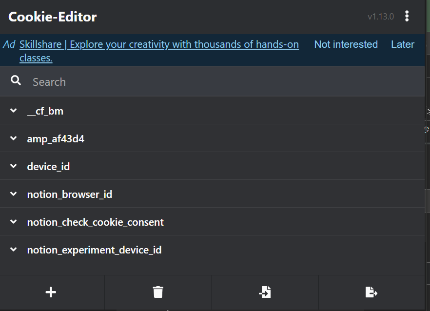This screenshot has width=430, height=311.
Task: Expand the notion_browser_id chevron arrow
Action: (x=13, y=194)
